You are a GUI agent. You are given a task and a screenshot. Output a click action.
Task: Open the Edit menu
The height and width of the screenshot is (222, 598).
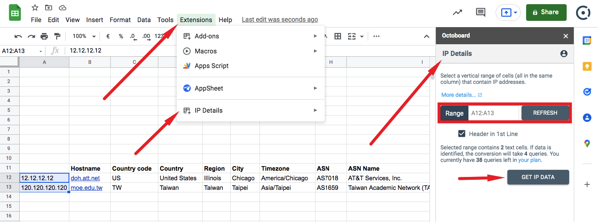(x=53, y=20)
